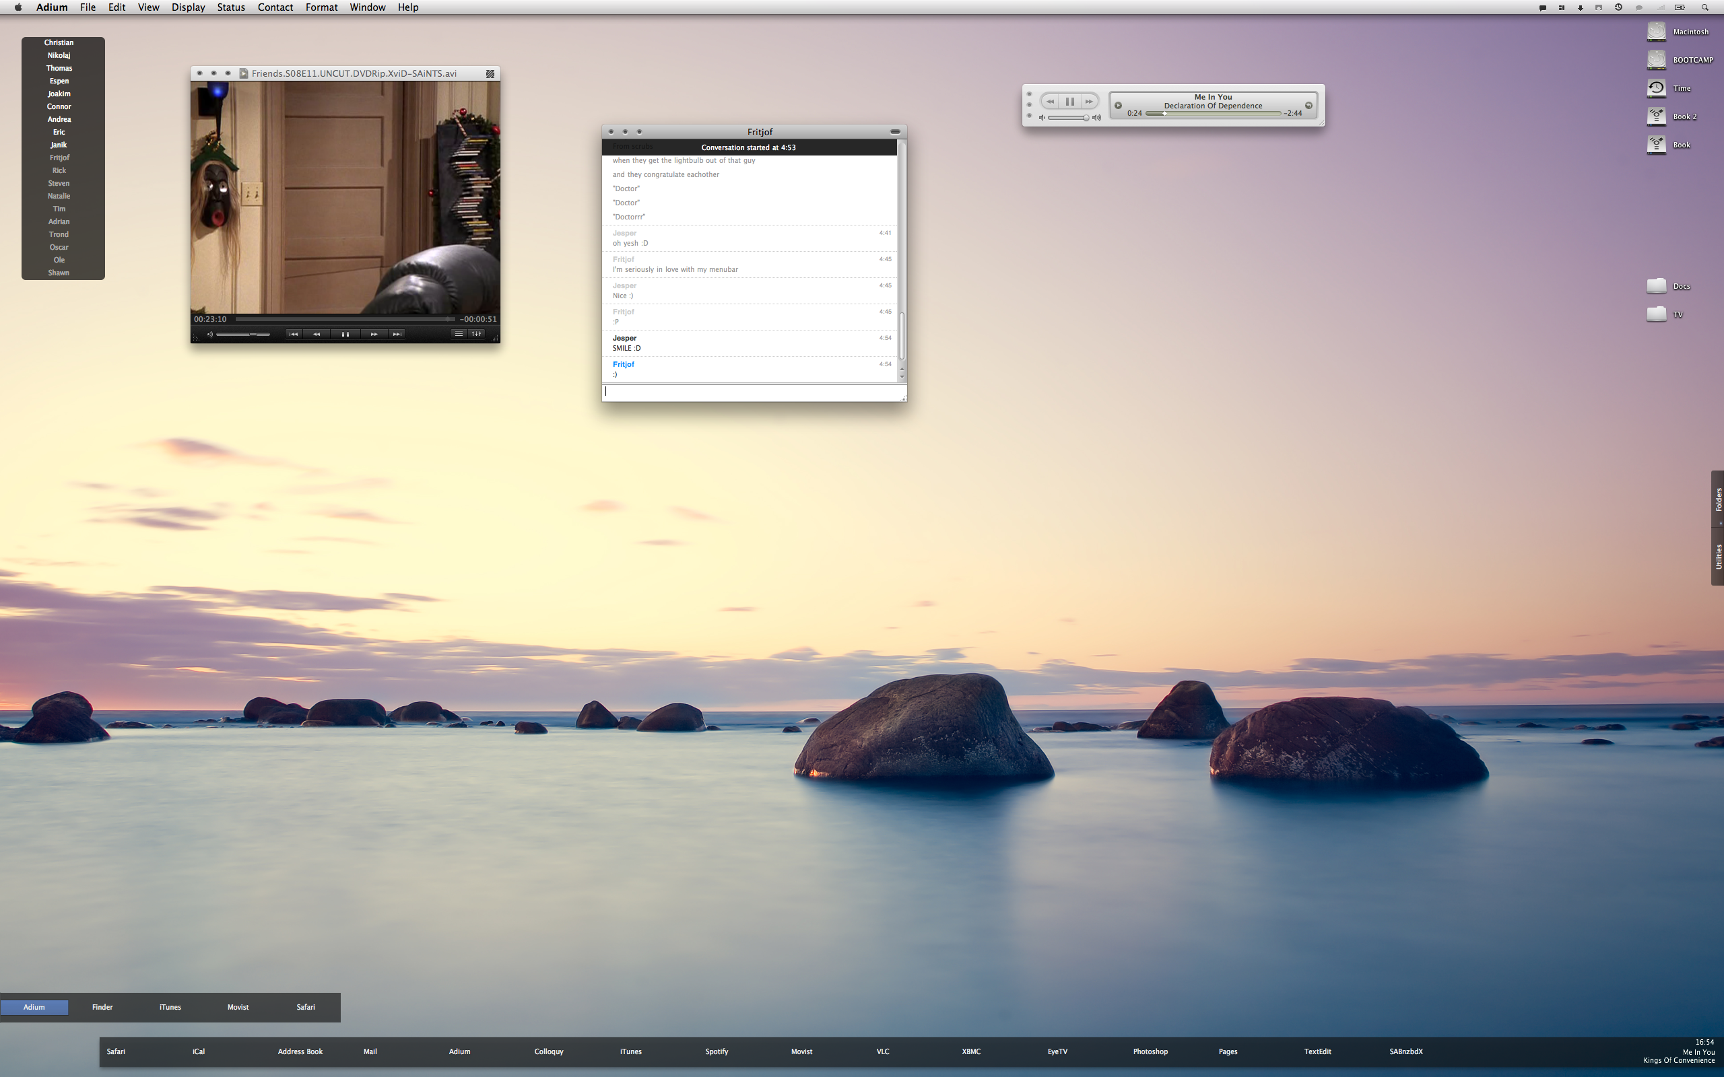Set iTunes volume to maximum speaker icon
This screenshot has height=1077, width=1724.
(1097, 118)
